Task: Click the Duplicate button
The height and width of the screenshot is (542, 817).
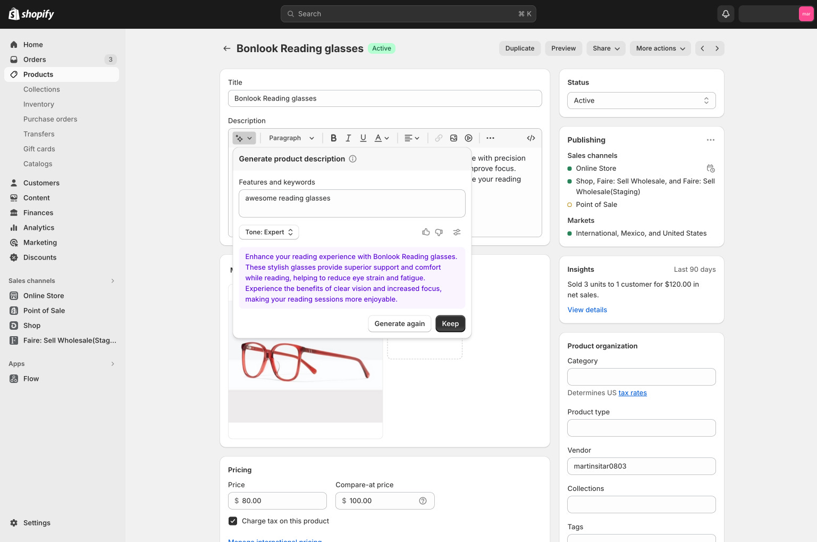Action: 520,48
